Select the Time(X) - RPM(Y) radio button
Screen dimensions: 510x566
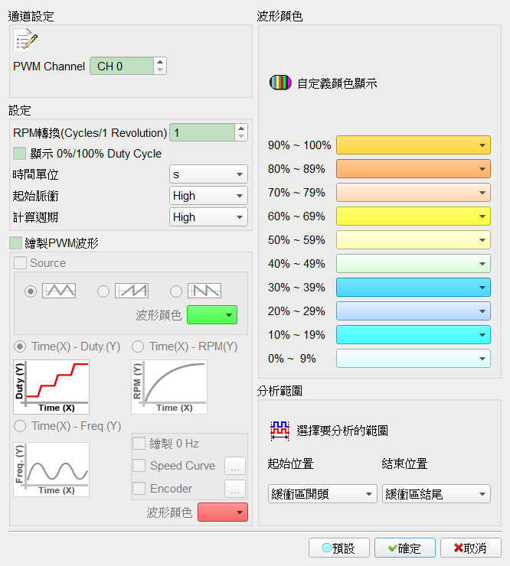tap(138, 346)
